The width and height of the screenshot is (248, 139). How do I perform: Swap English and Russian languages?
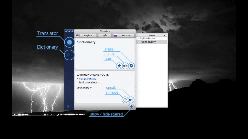click(105, 35)
